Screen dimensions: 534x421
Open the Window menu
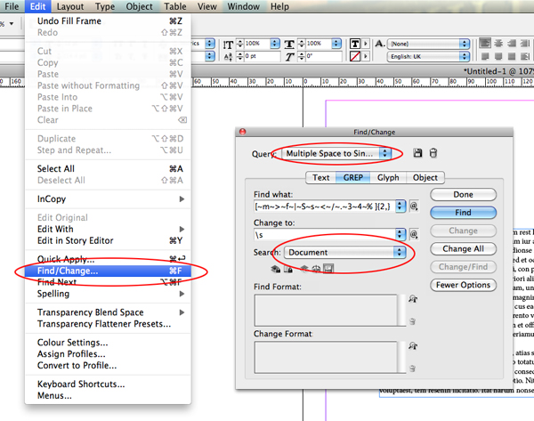[243, 6]
